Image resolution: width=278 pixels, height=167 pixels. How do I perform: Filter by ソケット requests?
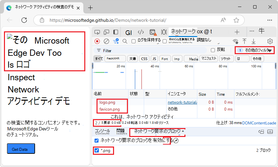click(x=226, y=59)
